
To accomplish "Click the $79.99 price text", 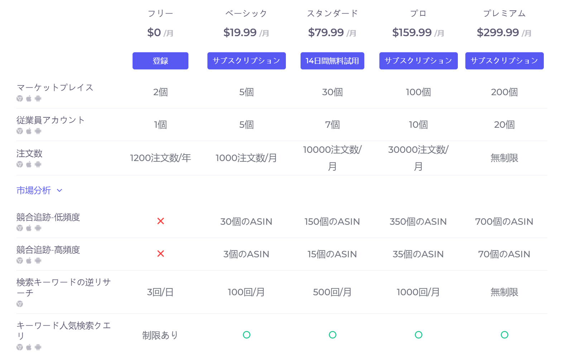I will (x=326, y=33).
